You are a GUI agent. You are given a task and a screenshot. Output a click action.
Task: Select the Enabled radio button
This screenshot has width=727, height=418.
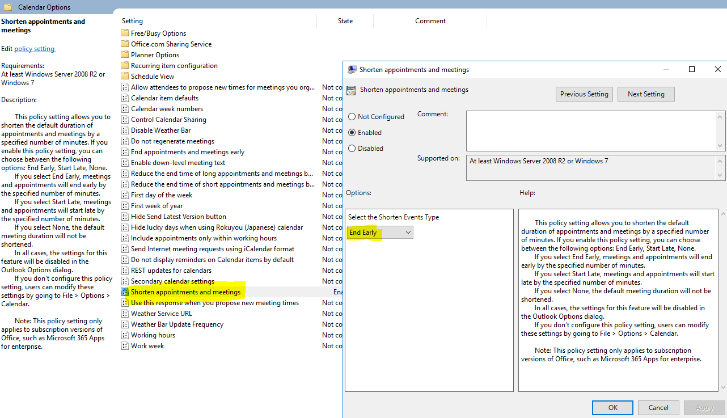[352, 132]
